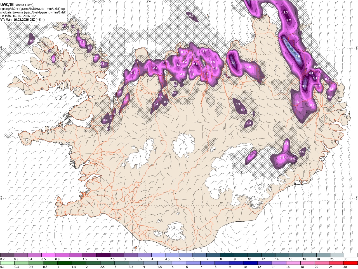Screen dimensions: 358x269
Task: Click the '2.1' value on the north coast
Action: (133, 73)
